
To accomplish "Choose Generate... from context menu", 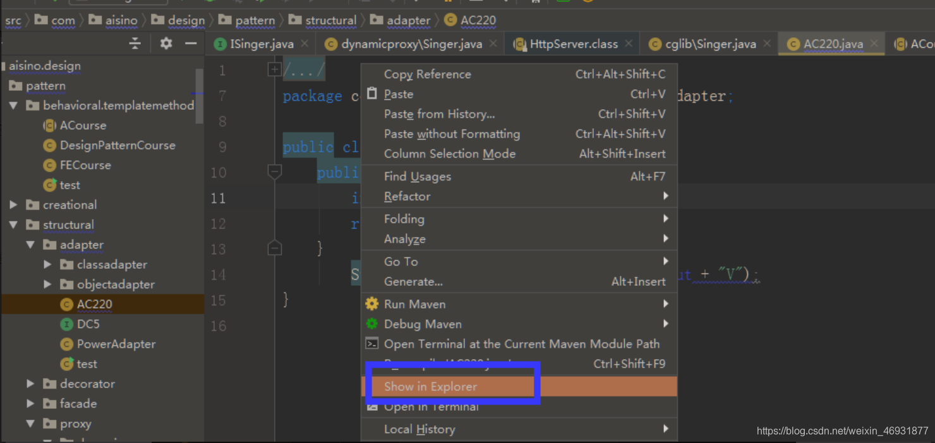I will (519, 282).
